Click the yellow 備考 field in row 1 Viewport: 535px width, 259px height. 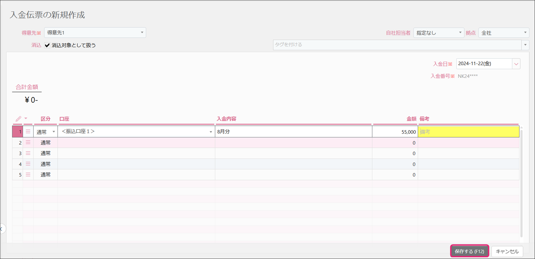click(x=468, y=132)
